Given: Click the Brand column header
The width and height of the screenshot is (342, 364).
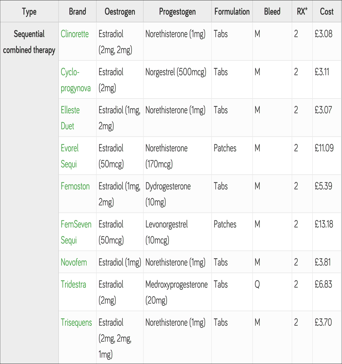Looking at the screenshot, I should pyautogui.click(x=77, y=12).
